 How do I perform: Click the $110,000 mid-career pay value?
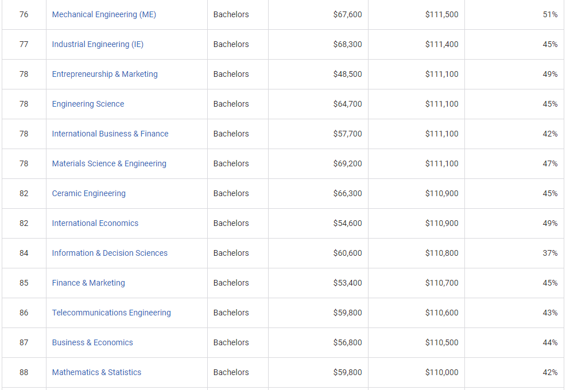pyautogui.click(x=441, y=372)
